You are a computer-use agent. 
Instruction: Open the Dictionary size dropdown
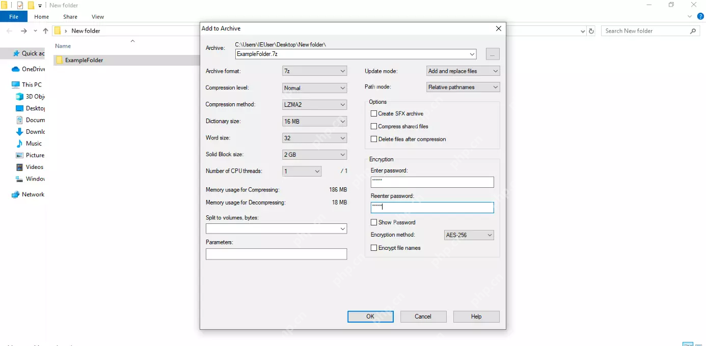[315, 122]
